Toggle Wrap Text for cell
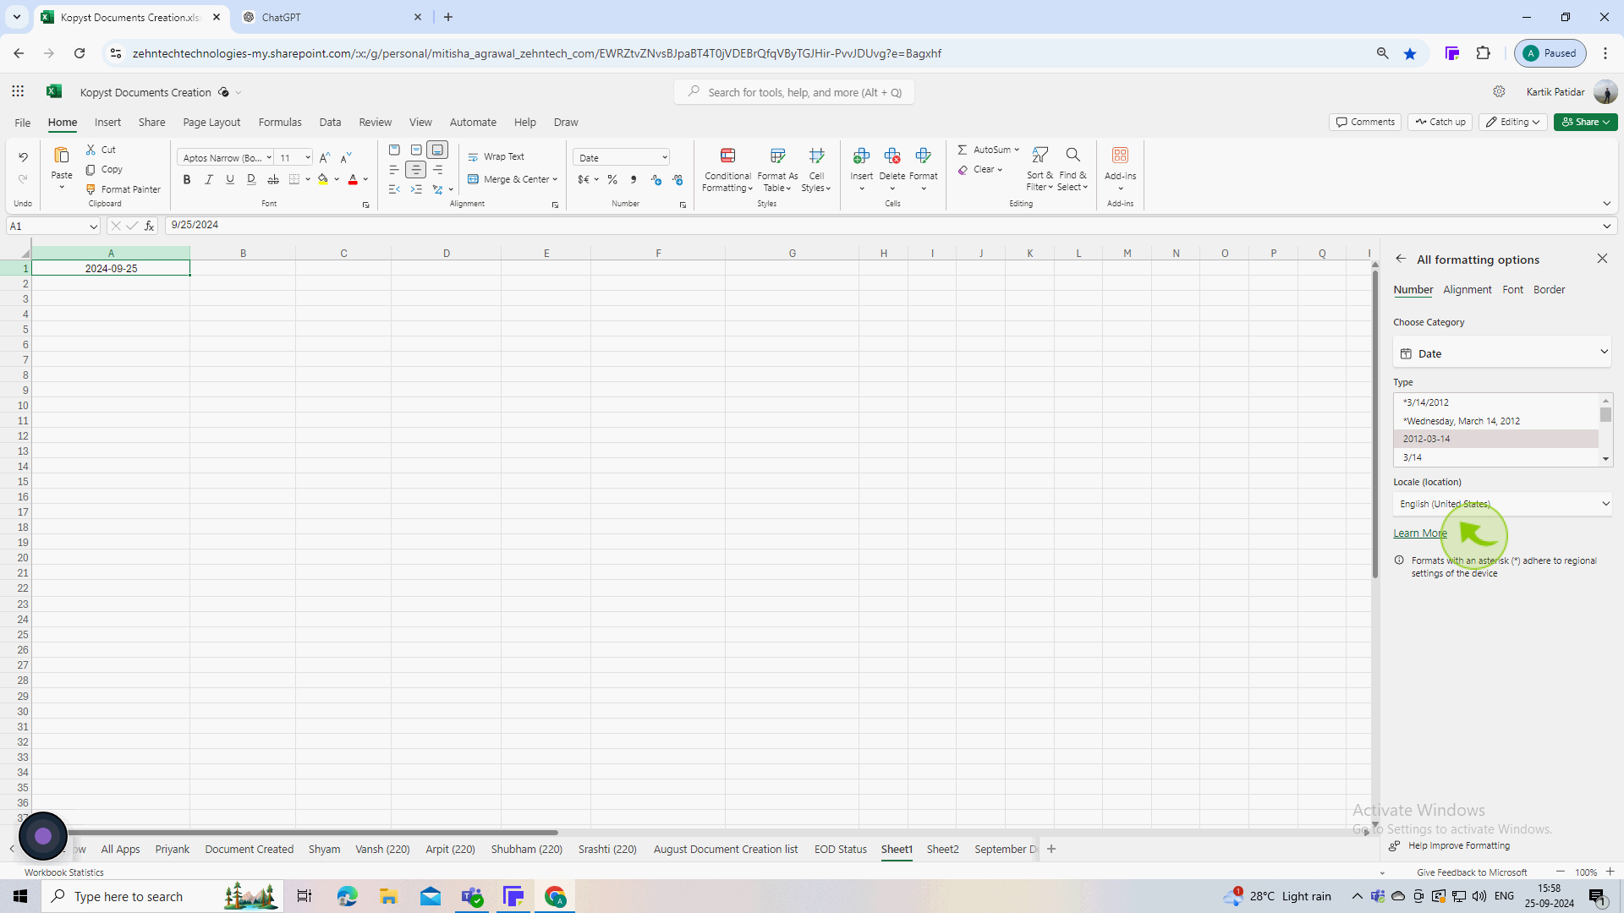This screenshot has width=1624, height=913. (x=497, y=157)
